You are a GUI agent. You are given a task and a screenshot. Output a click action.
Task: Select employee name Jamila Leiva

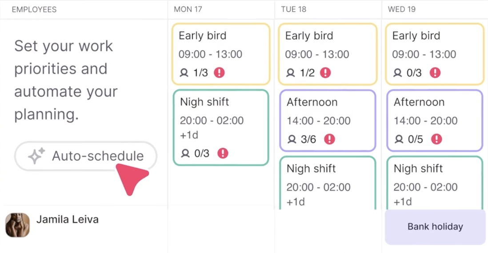click(68, 219)
